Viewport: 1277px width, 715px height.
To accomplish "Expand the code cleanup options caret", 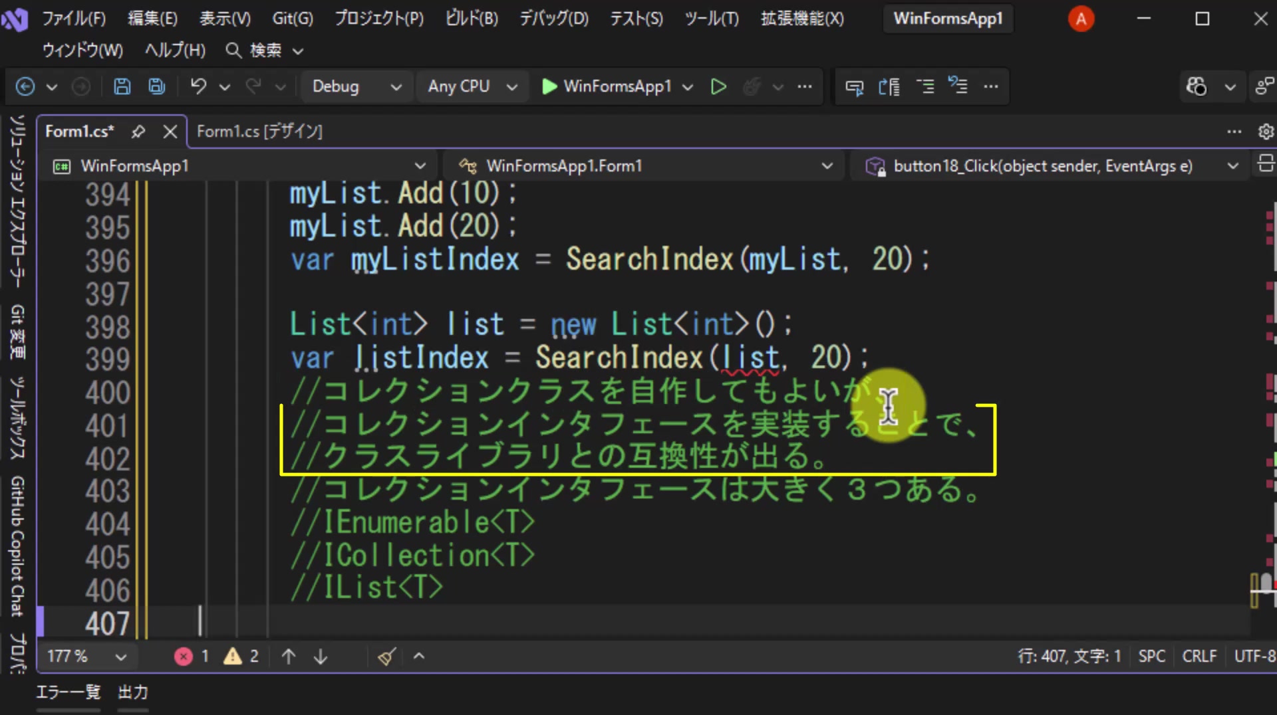I will pyautogui.click(x=419, y=657).
